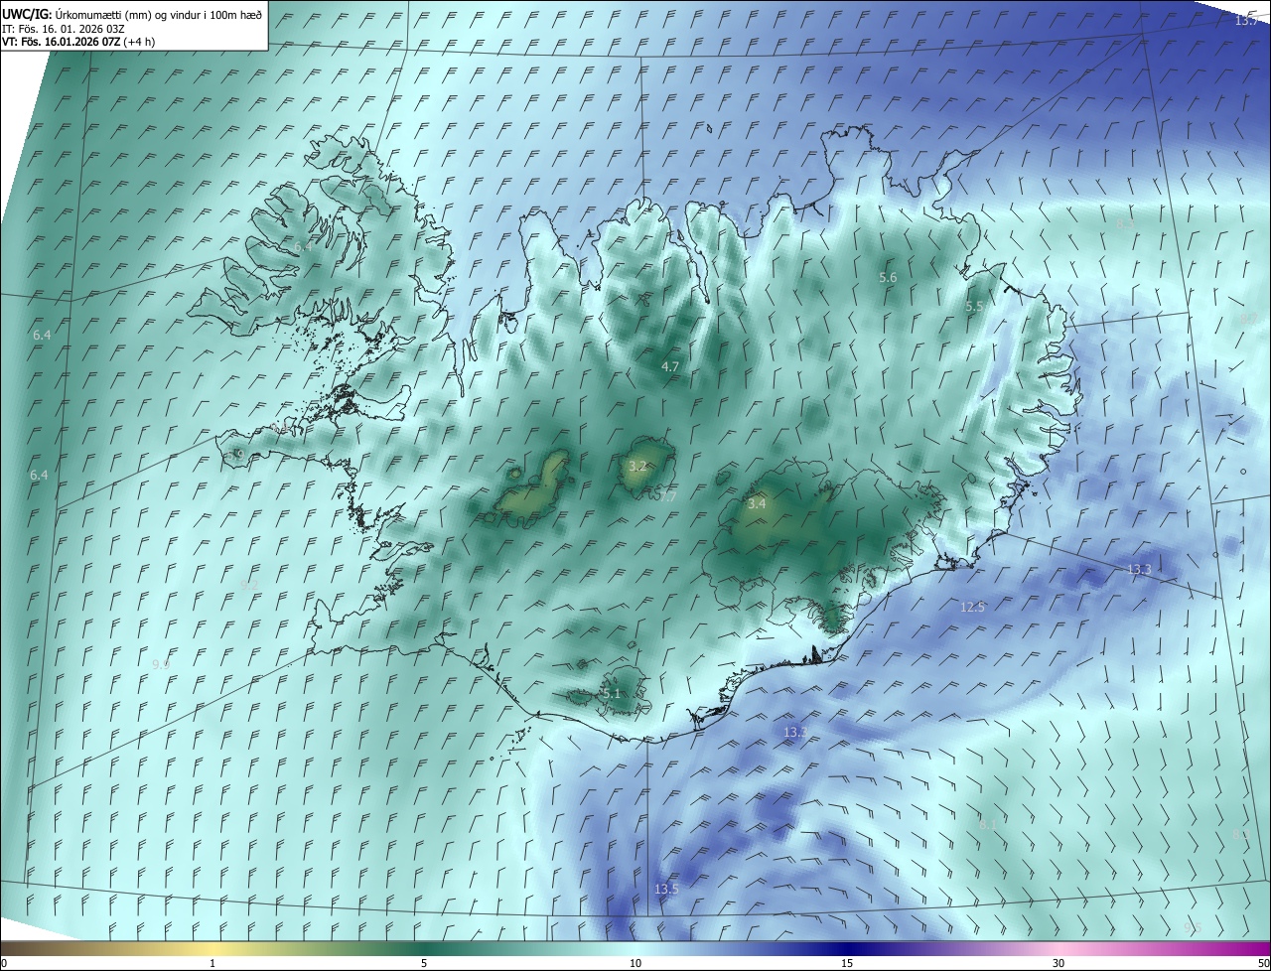Click the 15 tick on the colour scale
Viewport: 1271px width, 971px height.
(x=847, y=963)
